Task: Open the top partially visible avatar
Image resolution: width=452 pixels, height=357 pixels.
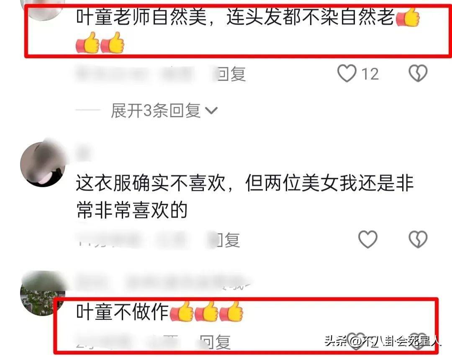Action: click(x=43, y=10)
